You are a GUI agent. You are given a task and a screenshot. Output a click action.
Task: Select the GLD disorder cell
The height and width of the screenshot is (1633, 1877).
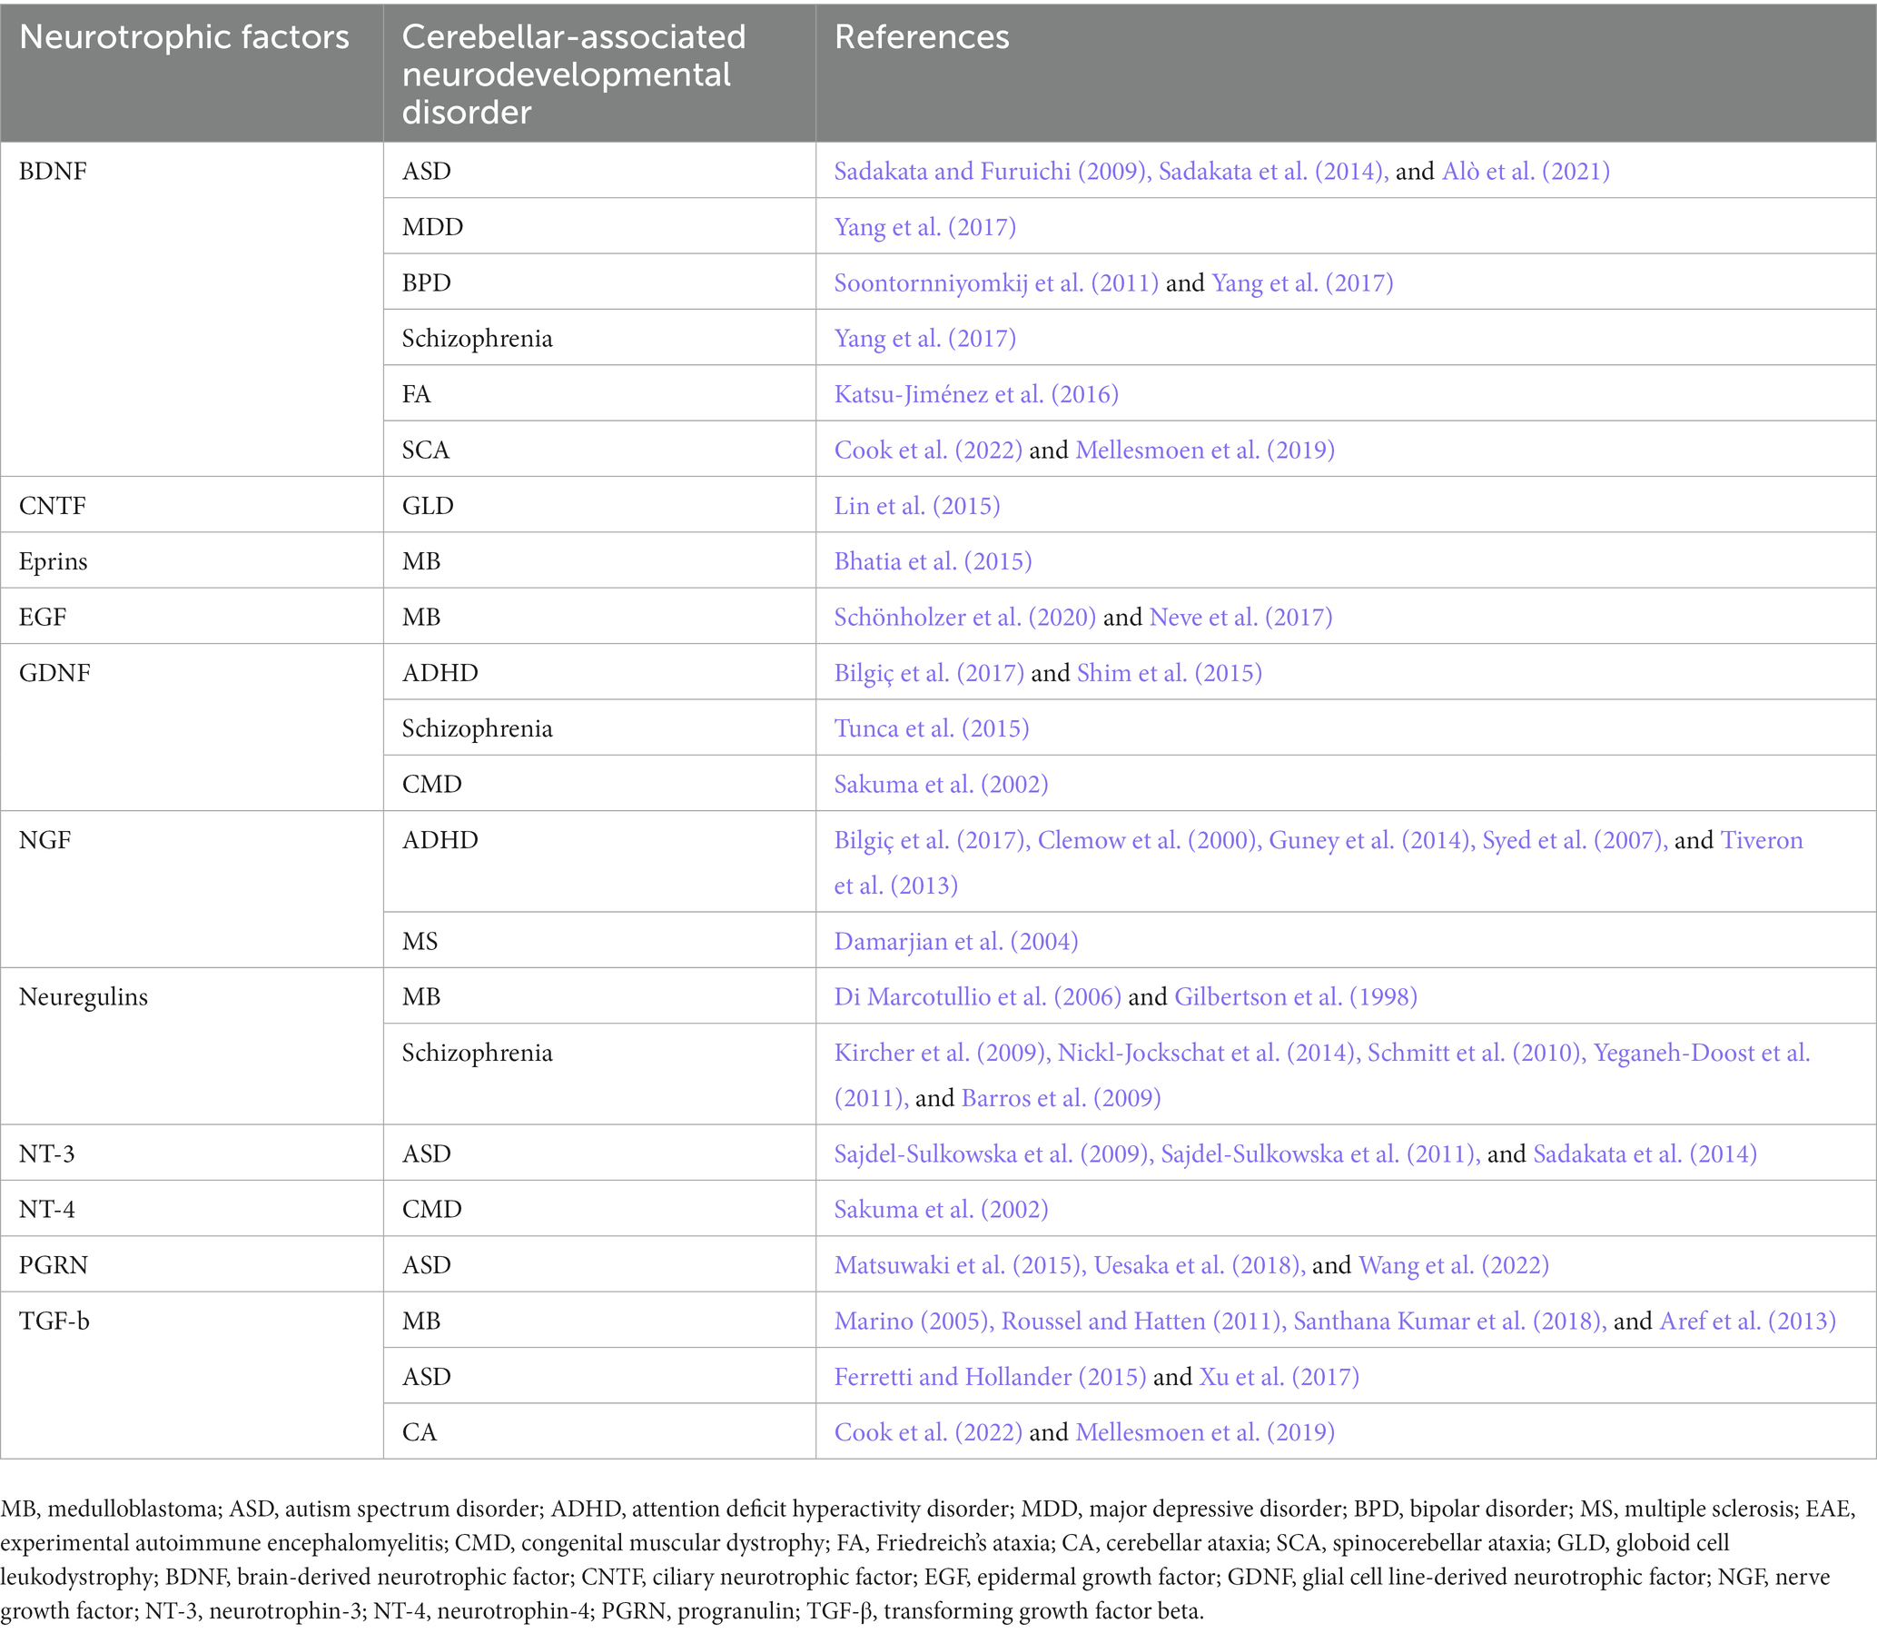599,505
